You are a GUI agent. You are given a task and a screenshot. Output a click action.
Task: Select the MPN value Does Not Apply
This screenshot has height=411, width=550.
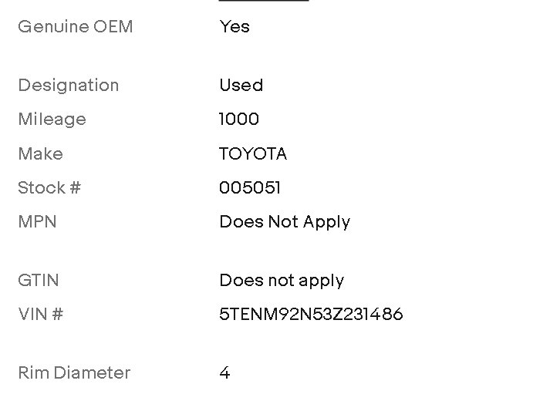pos(285,222)
